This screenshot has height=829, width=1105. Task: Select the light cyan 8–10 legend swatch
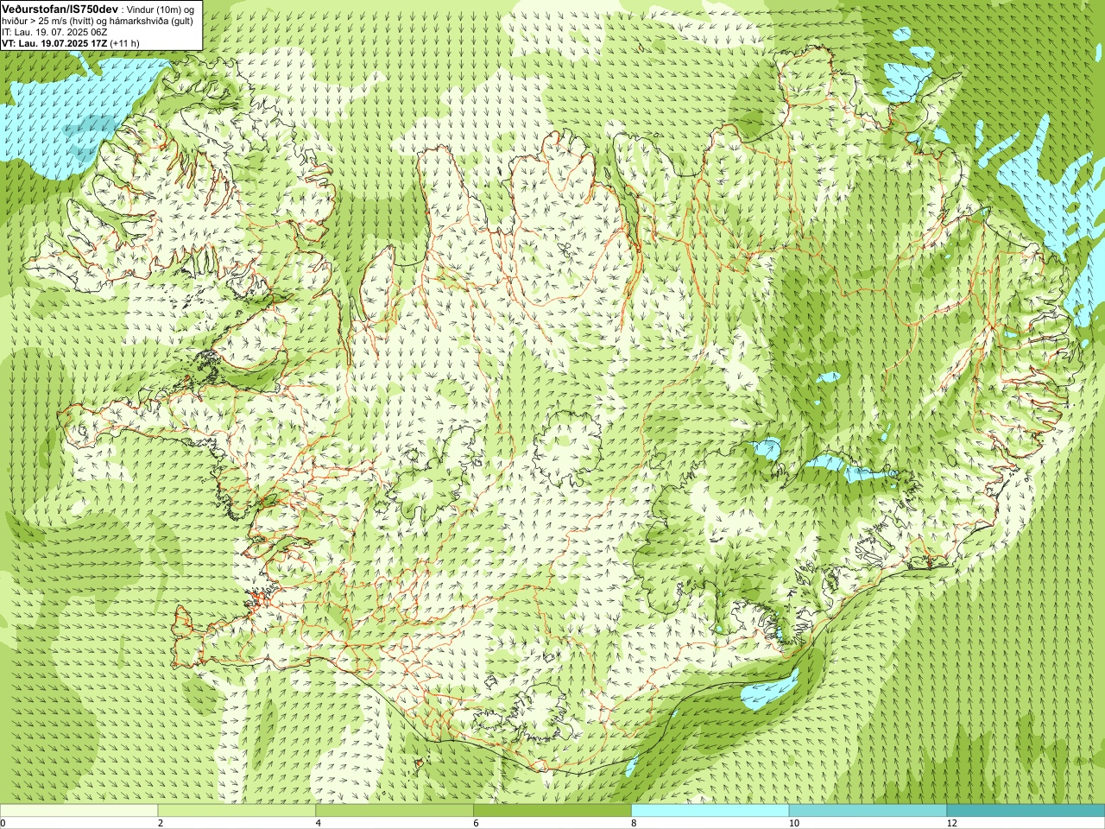point(710,811)
